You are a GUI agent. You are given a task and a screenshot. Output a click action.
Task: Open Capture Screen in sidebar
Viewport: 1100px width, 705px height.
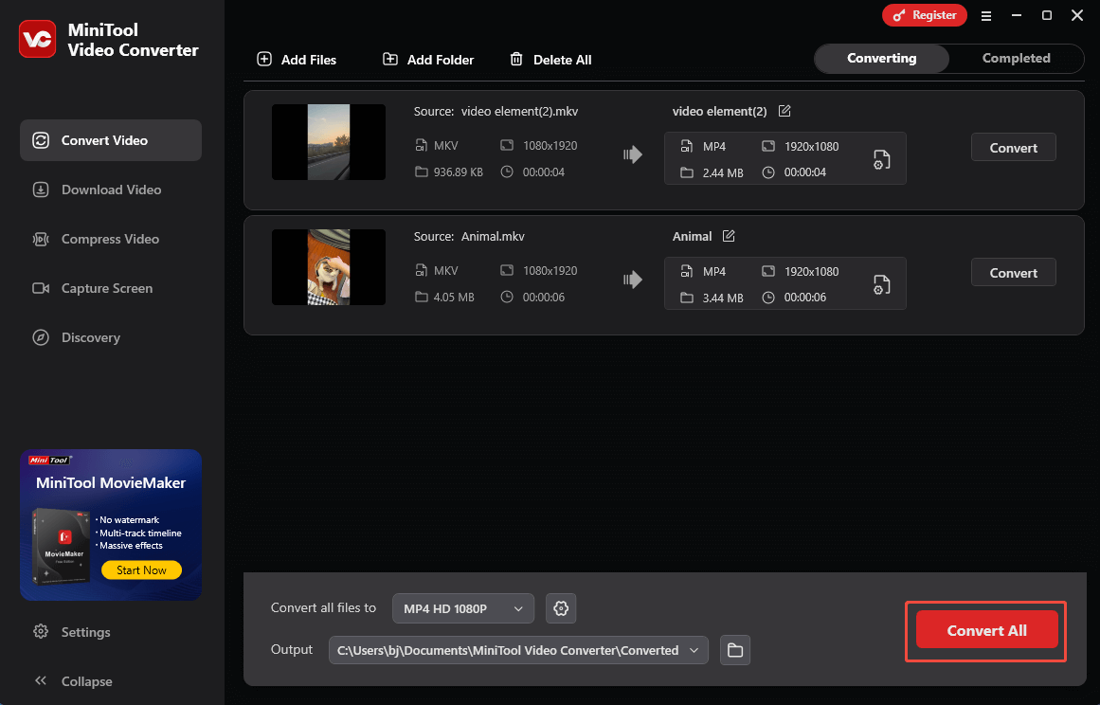pyautogui.click(x=111, y=288)
